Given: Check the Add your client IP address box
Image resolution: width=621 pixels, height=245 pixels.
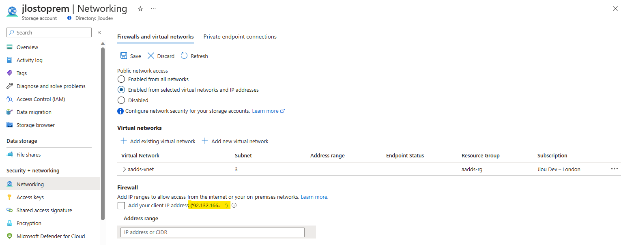Looking at the screenshot, I should pos(121,205).
